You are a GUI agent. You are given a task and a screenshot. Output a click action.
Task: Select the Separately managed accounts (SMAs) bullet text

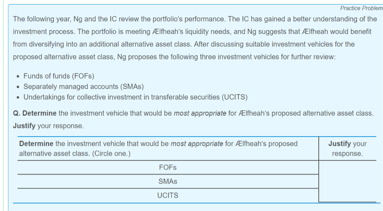pos(83,86)
